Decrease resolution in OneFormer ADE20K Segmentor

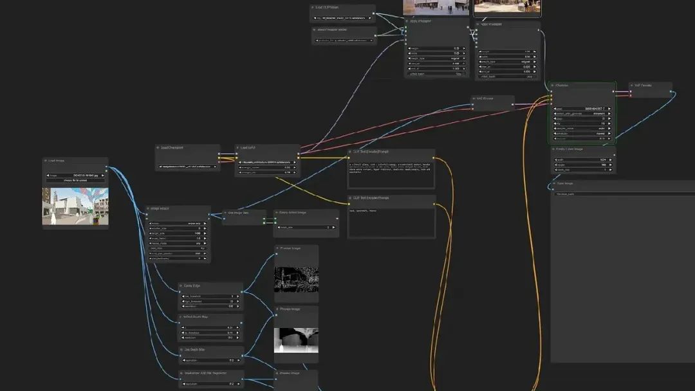tap(183, 384)
